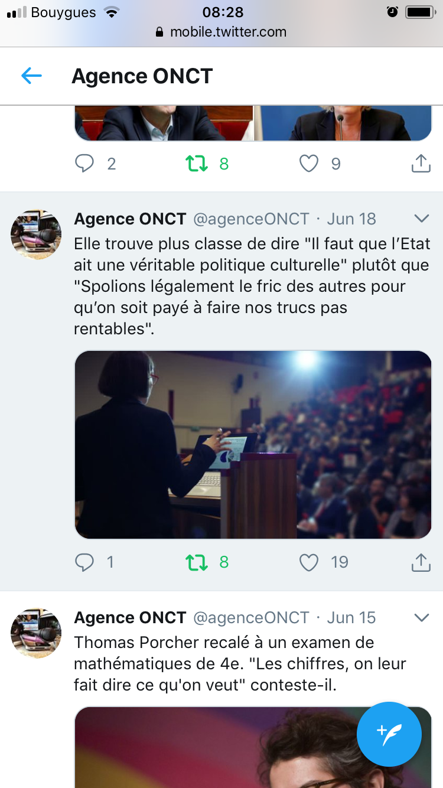Viewport: 443px width, 788px height.
Task: Share the Jun 18 tweet
Action: pyautogui.click(x=420, y=562)
